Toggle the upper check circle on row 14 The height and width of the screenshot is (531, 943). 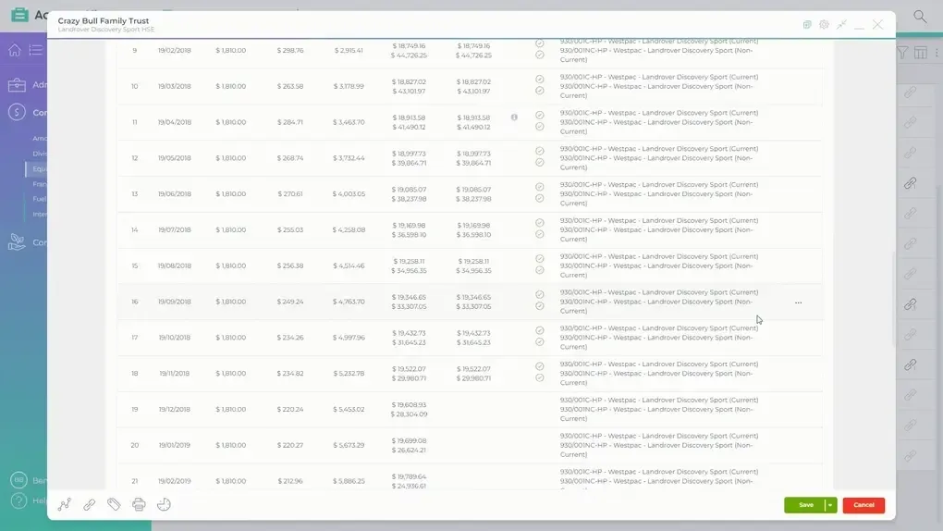[x=540, y=223]
